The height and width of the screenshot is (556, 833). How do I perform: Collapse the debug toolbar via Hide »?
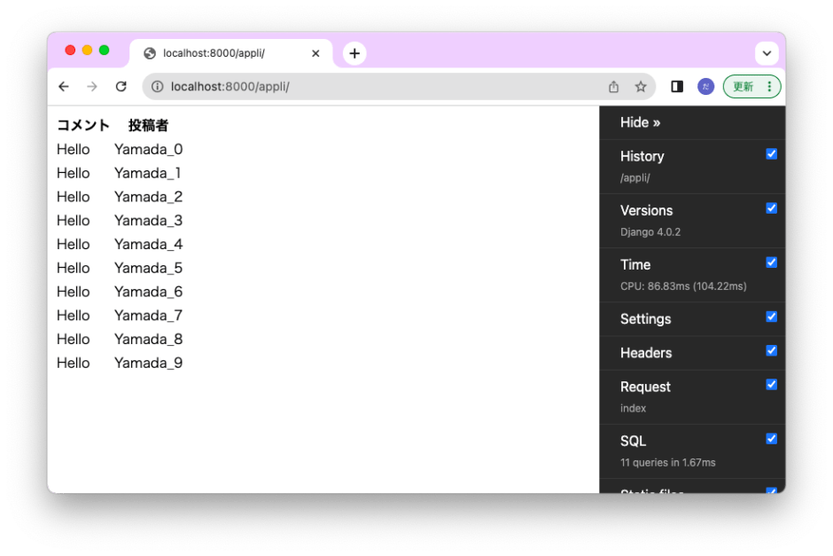pos(639,122)
